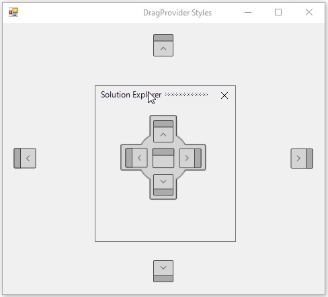Open the DragProvider Styles window icon menu

click(13, 12)
